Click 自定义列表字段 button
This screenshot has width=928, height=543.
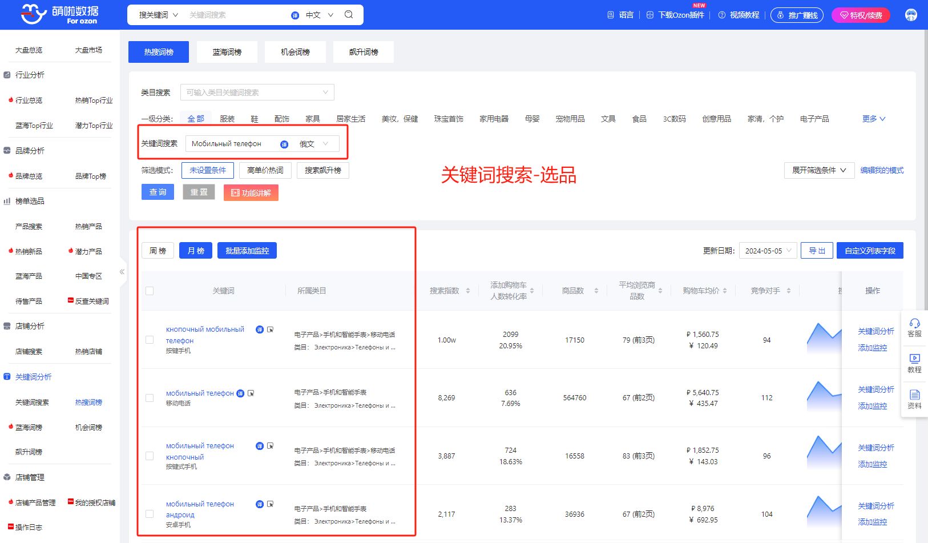coord(870,251)
